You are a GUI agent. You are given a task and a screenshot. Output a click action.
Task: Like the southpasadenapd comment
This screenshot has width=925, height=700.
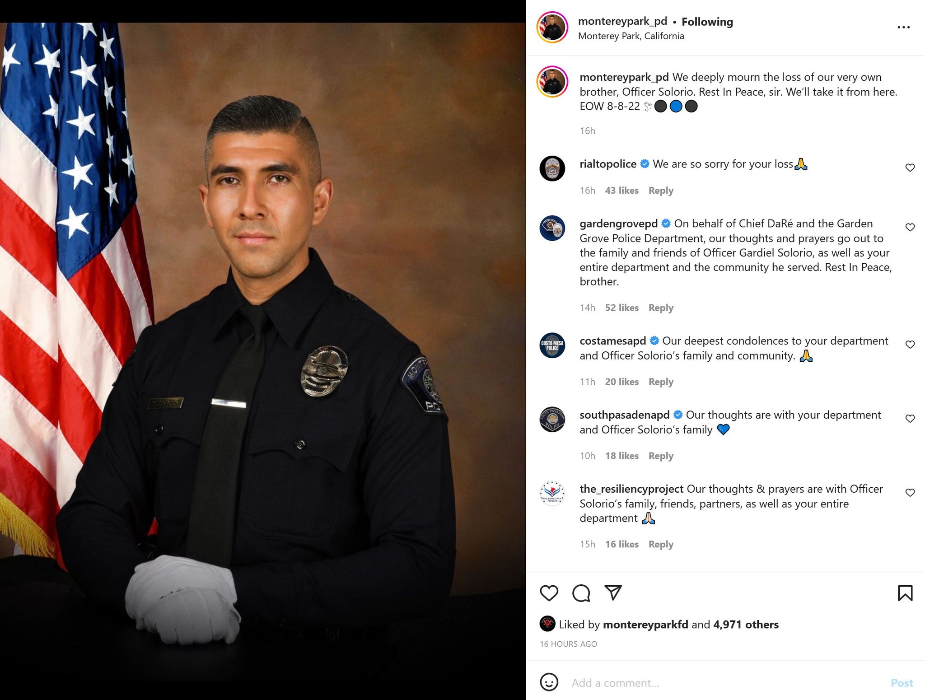(910, 419)
